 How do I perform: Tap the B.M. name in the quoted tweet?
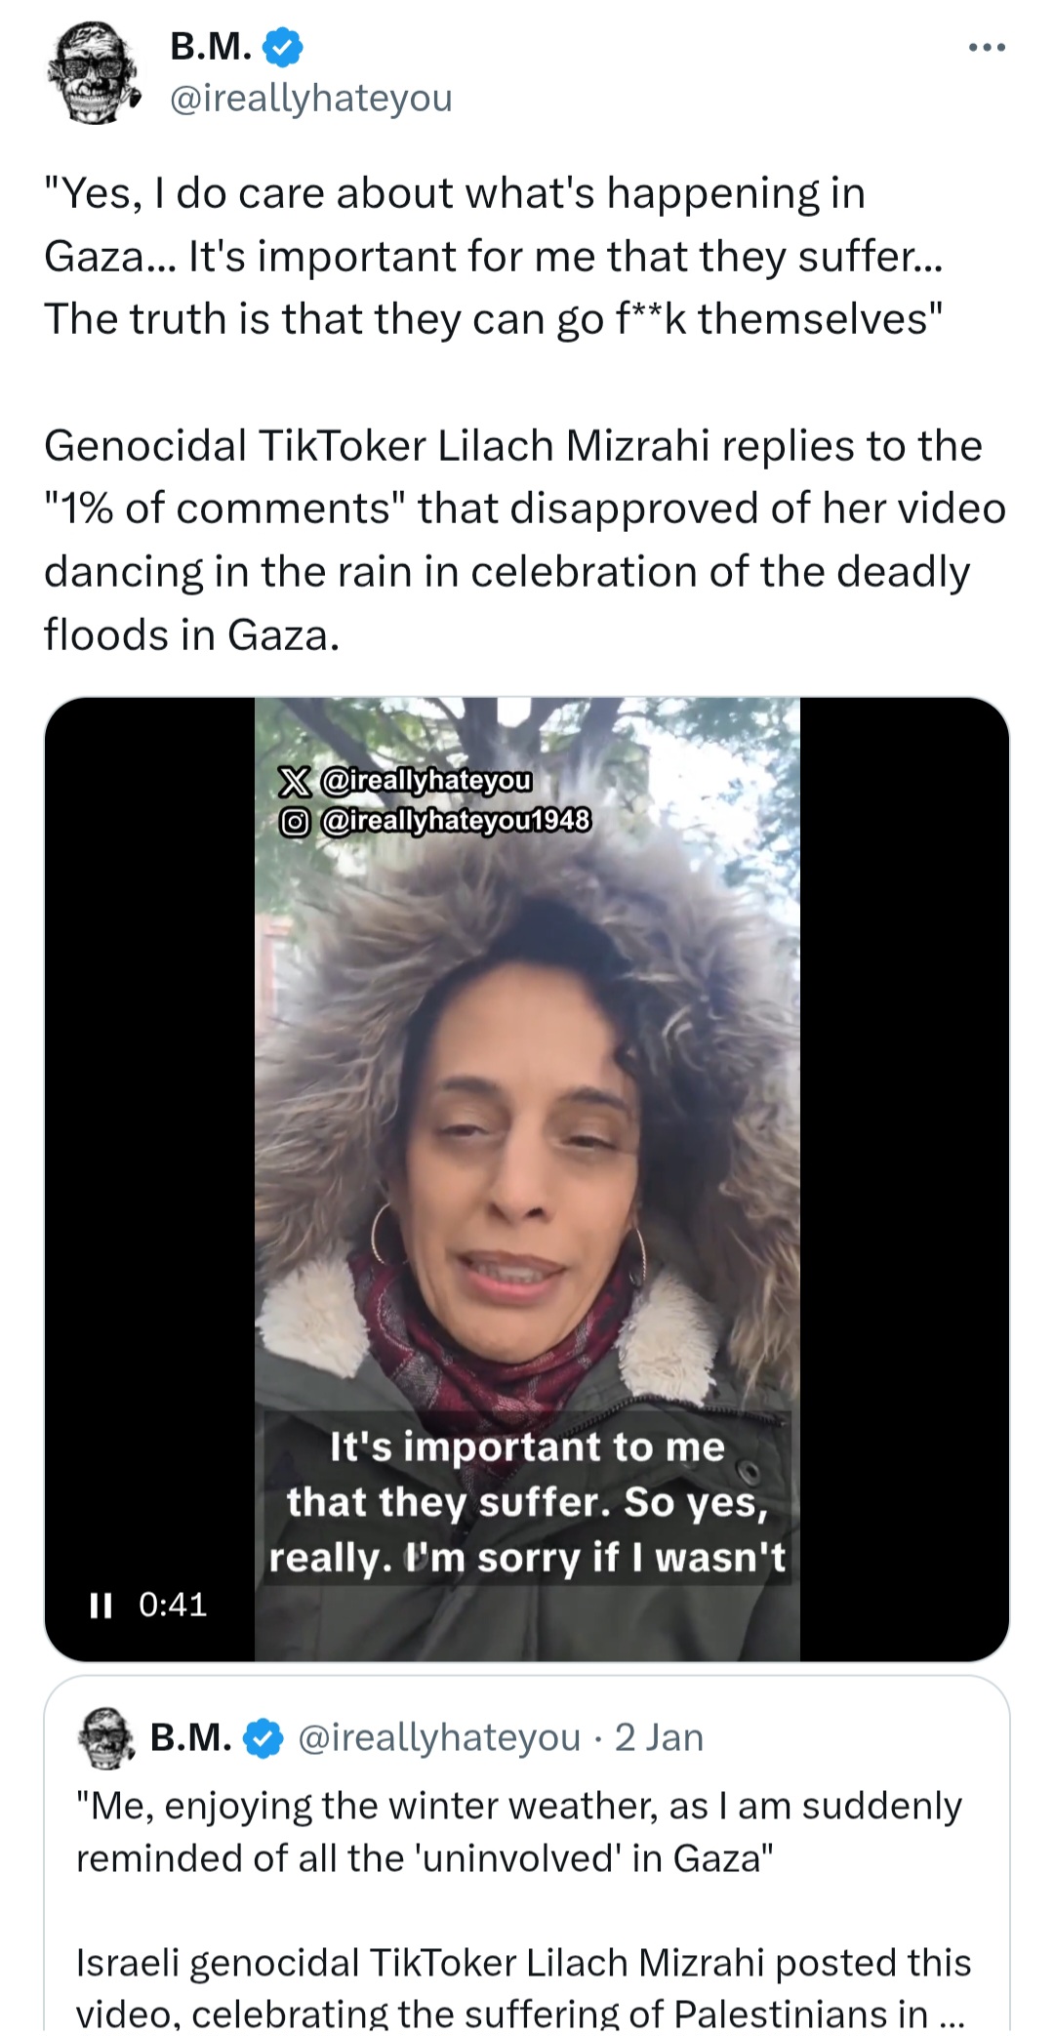(x=191, y=1737)
